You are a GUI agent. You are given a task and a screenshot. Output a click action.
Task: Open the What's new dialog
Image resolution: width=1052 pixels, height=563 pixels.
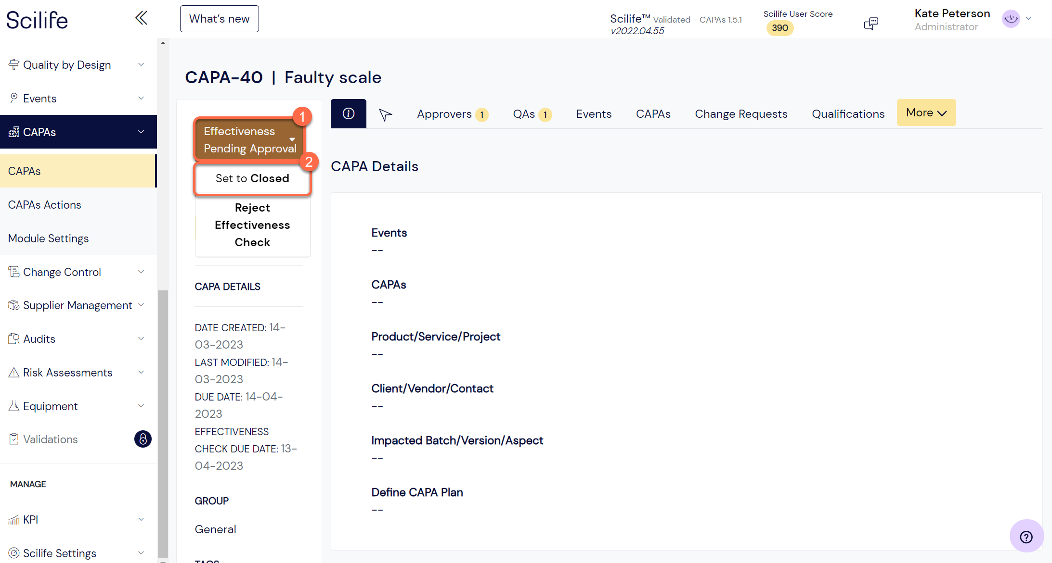219,18
